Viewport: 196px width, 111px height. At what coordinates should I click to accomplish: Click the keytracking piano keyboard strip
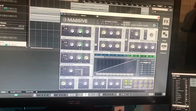coord(115,74)
